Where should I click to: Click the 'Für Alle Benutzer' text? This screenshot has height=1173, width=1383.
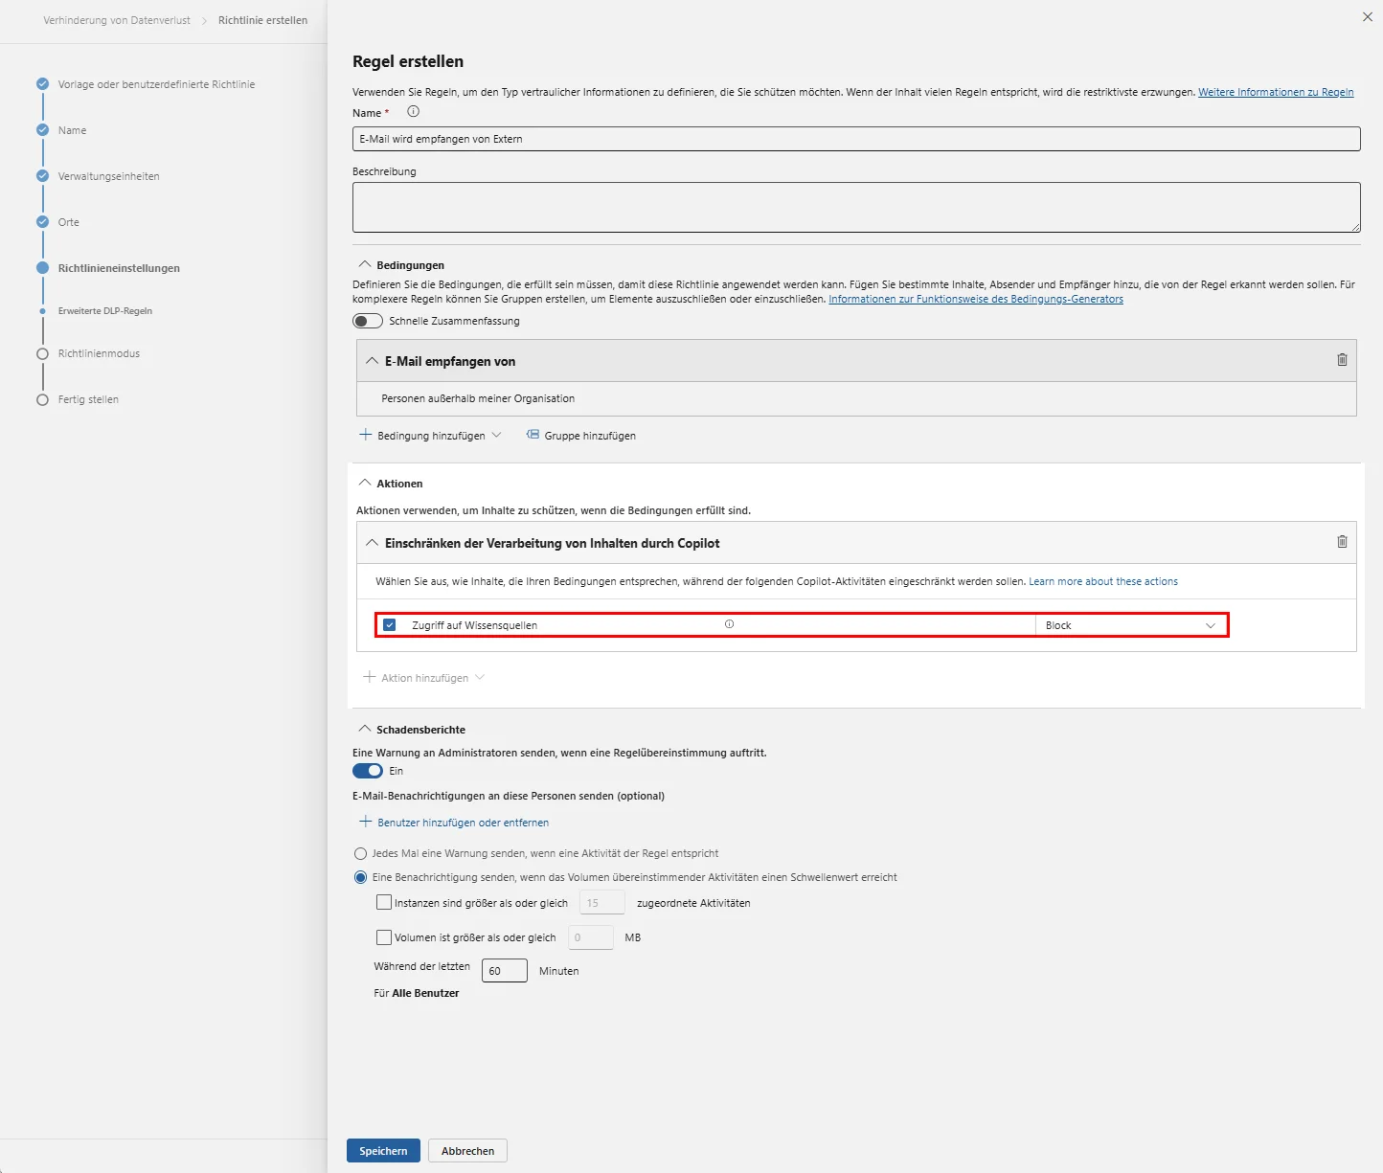(417, 993)
